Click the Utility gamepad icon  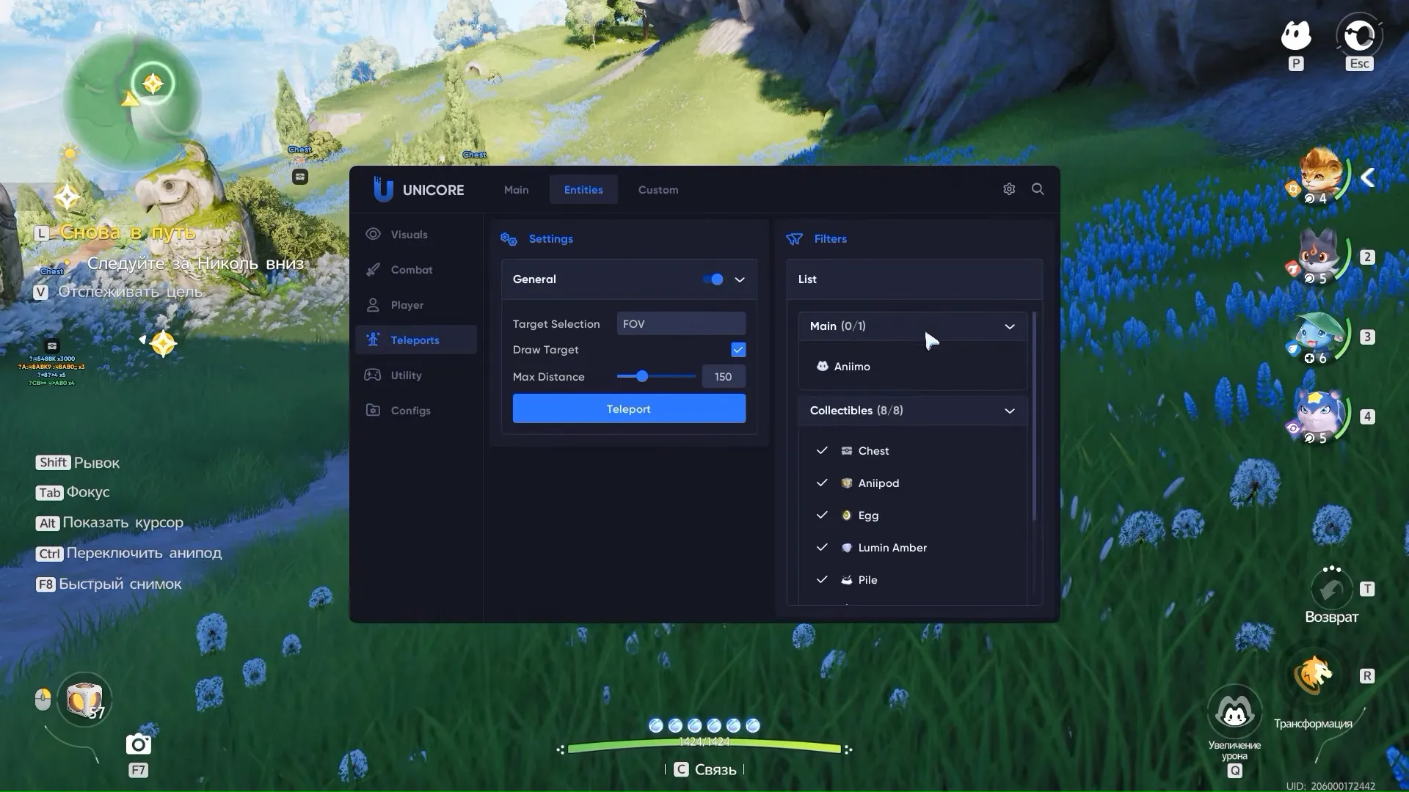(373, 375)
